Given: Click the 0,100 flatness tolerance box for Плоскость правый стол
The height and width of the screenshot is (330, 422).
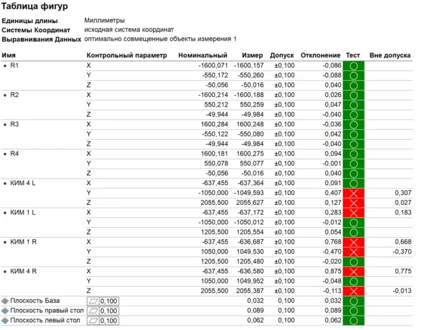Looking at the screenshot, I should tap(109, 311).
